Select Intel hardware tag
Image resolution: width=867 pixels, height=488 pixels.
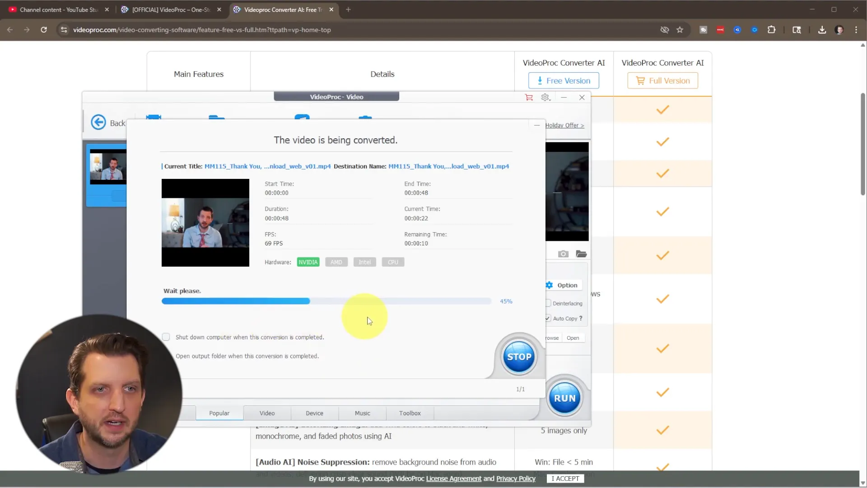pyautogui.click(x=364, y=262)
